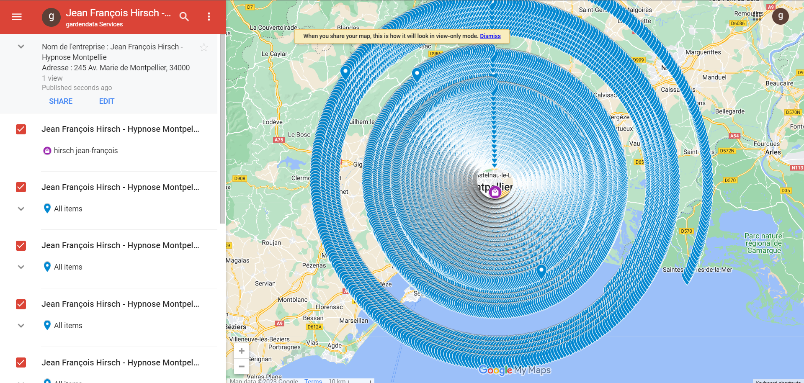Click the purple marker on Montpellier
The width and height of the screenshot is (804, 383).
tap(495, 192)
